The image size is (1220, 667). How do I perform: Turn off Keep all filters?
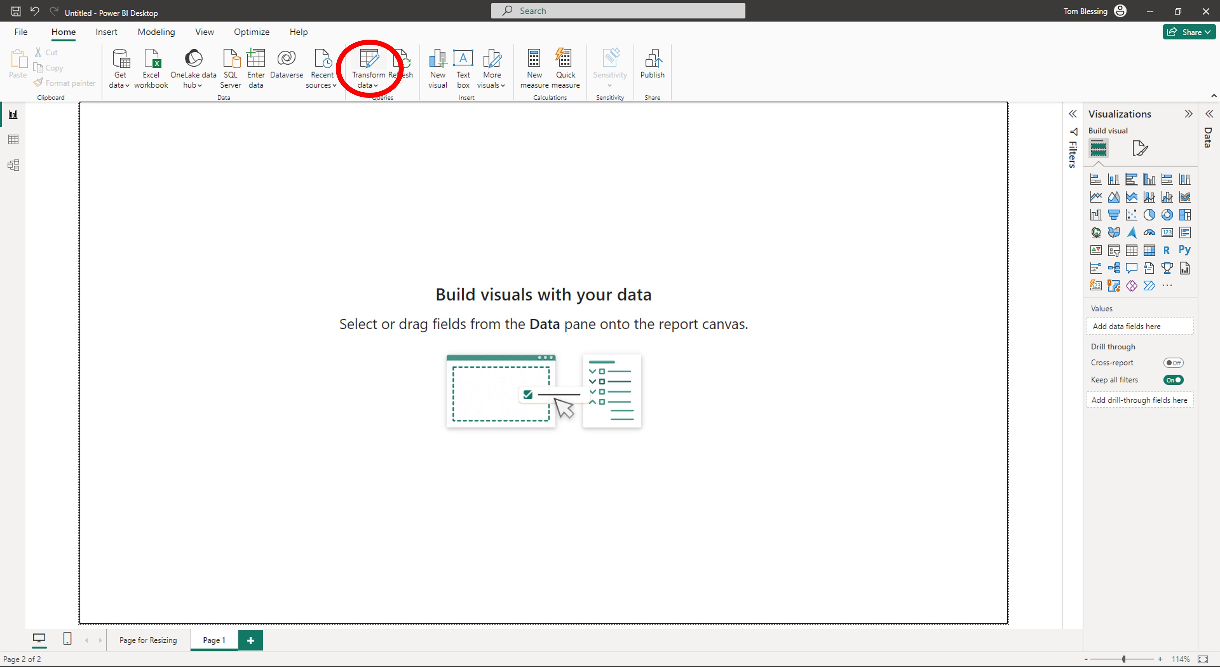pos(1173,379)
